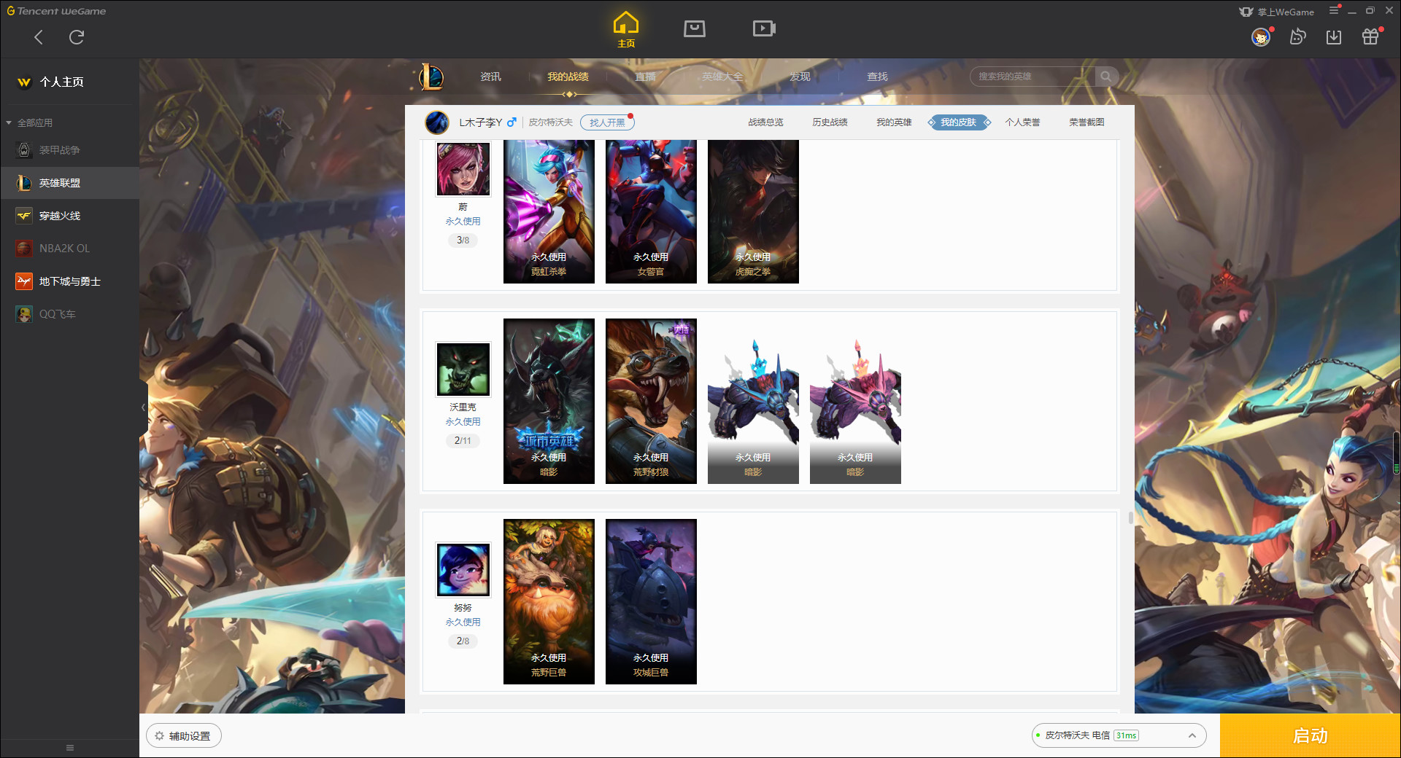Open the hamburger main menu icon
This screenshot has width=1401, height=758.
point(1334,11)
